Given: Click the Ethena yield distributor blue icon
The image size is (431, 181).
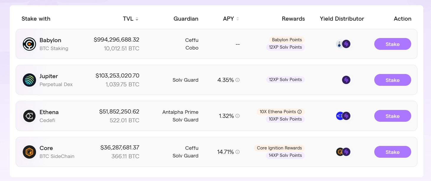Looking at the screenshot, I should pyautogui.click(x=340, y=116).
